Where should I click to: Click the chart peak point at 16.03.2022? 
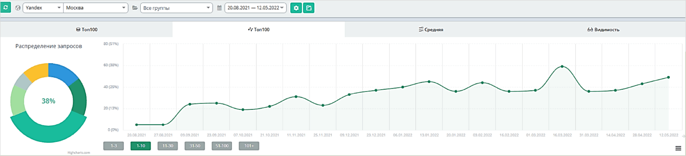(562, 66)
